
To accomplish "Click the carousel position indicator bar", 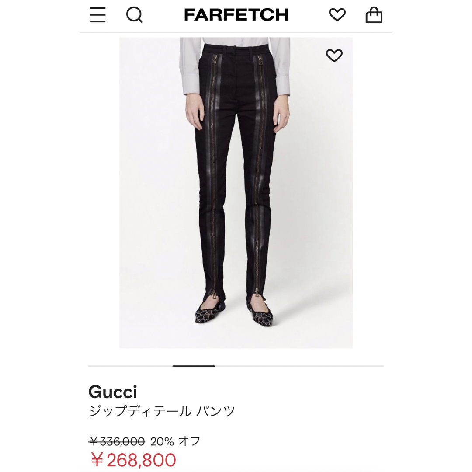I will click(194, 365).
